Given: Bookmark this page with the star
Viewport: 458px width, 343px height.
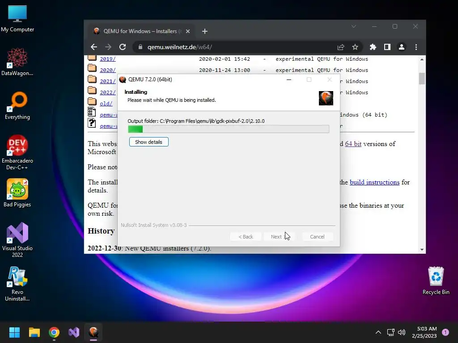Looking at the screenshot, I should click(x=355, y=47).
